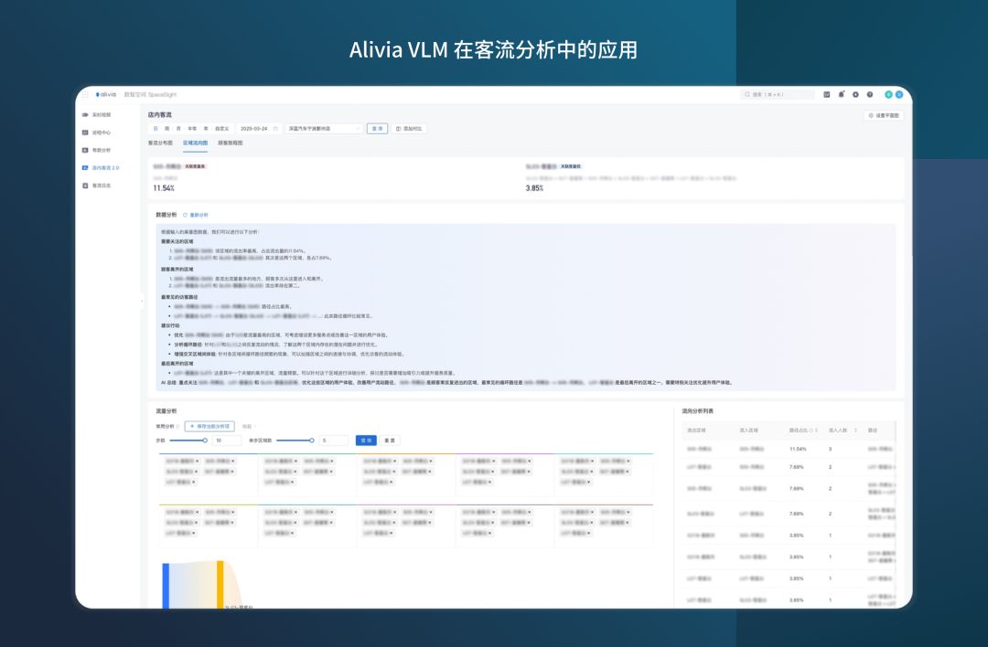Select the 年 granularity option

pos(206,129)
